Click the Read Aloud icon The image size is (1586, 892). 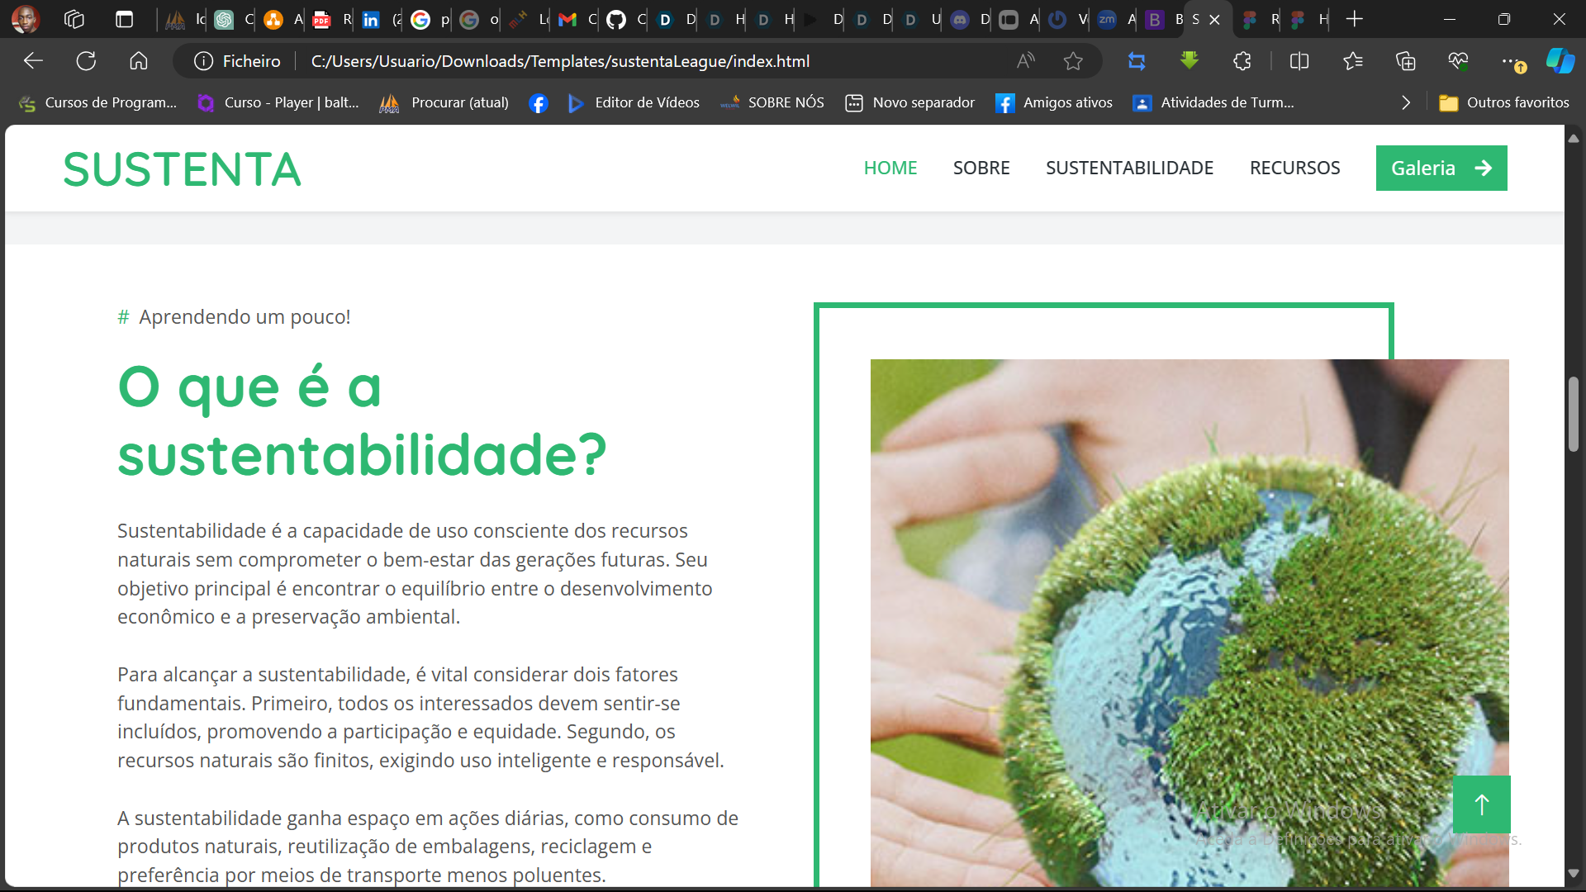tap(1025, 61)
